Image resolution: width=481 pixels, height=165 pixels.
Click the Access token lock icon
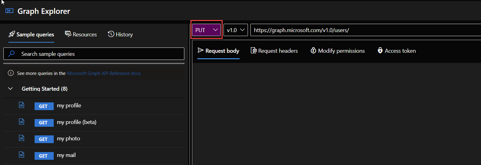pyautogui.click(x=380, y=51)
